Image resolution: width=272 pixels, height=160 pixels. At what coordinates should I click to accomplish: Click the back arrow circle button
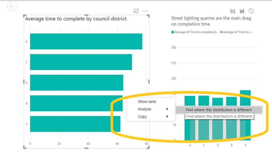12,6
